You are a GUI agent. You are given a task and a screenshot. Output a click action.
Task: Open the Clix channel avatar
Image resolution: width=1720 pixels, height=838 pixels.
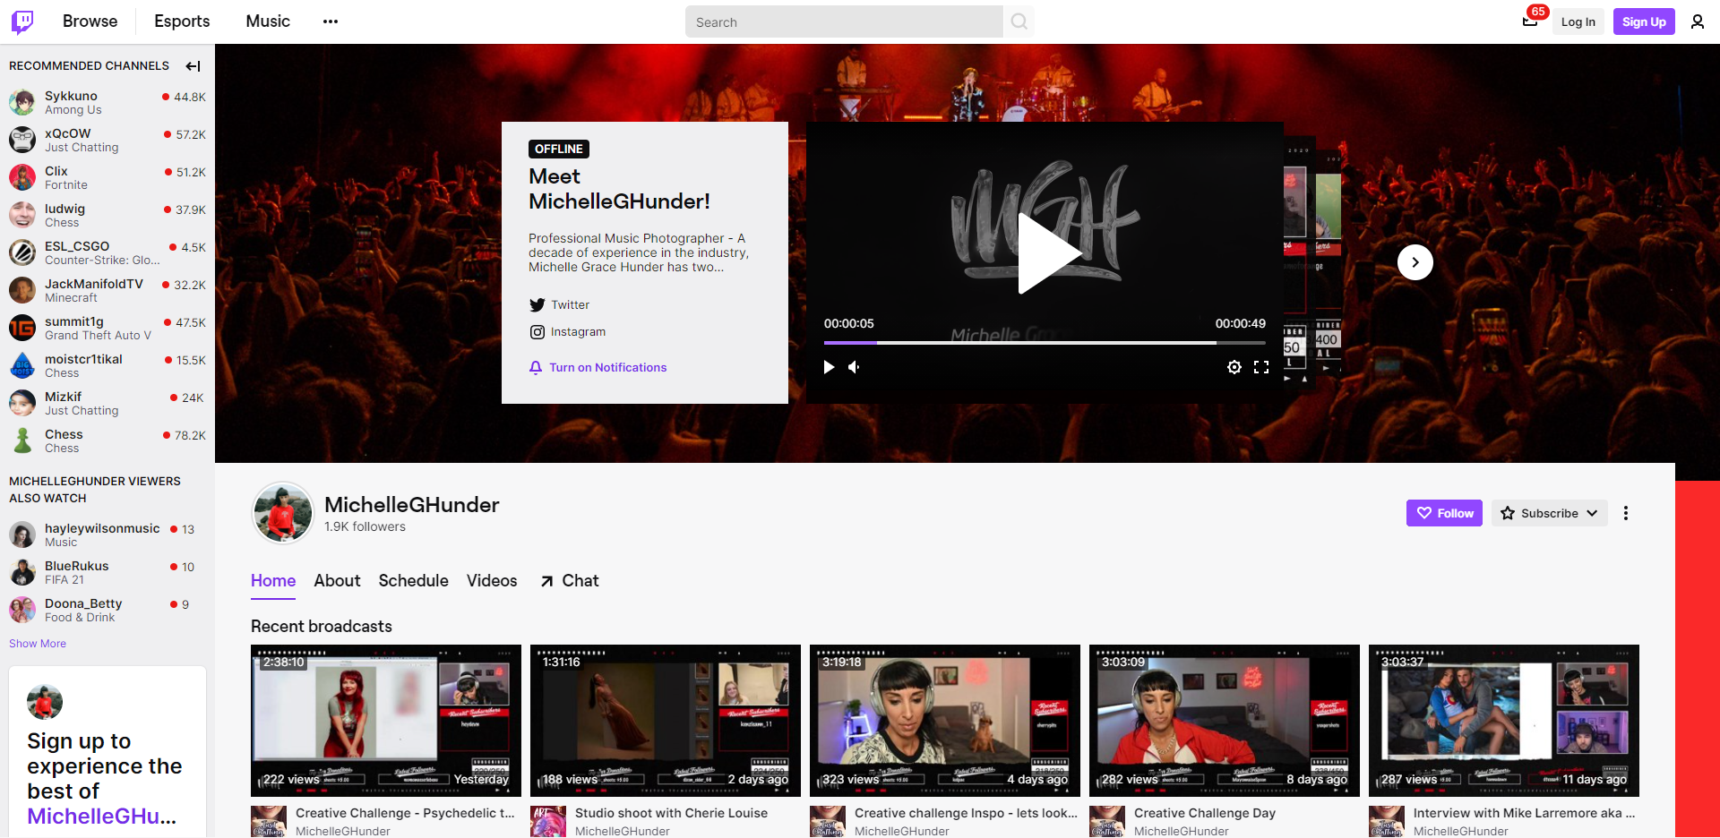tap(22, 177)
